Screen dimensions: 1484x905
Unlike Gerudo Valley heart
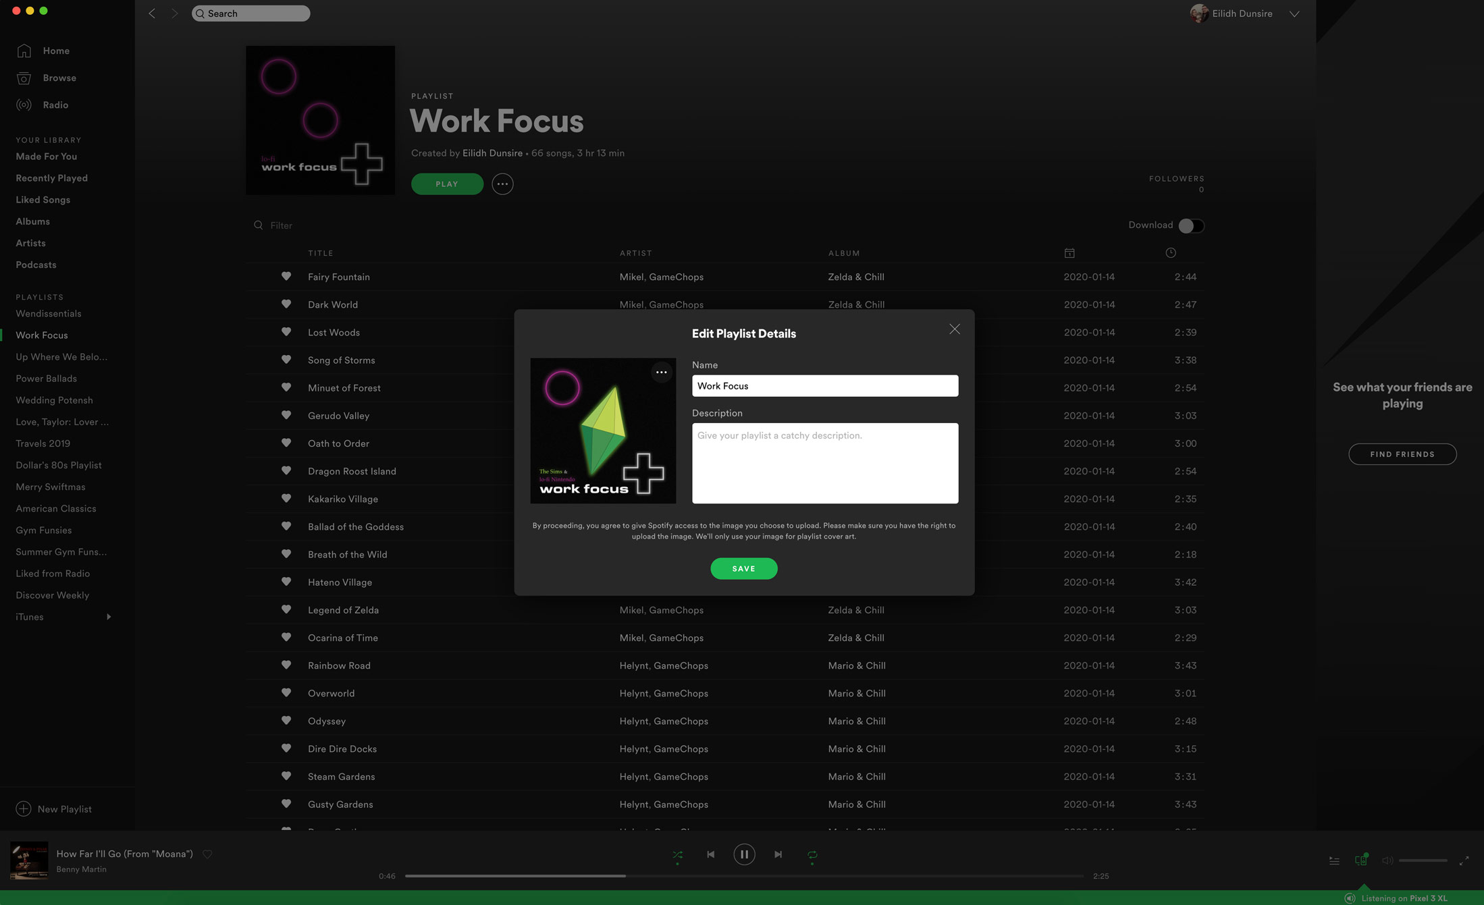pyautogui.click(x=286, y=416)
